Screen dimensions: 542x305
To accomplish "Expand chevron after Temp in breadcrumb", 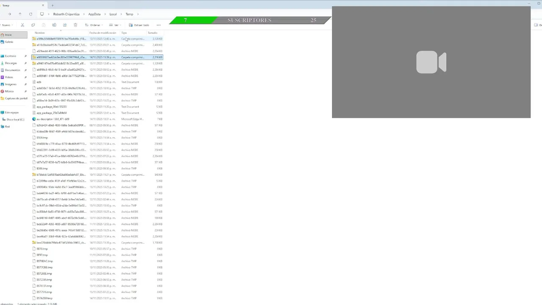I will click(x=138, y=14).
